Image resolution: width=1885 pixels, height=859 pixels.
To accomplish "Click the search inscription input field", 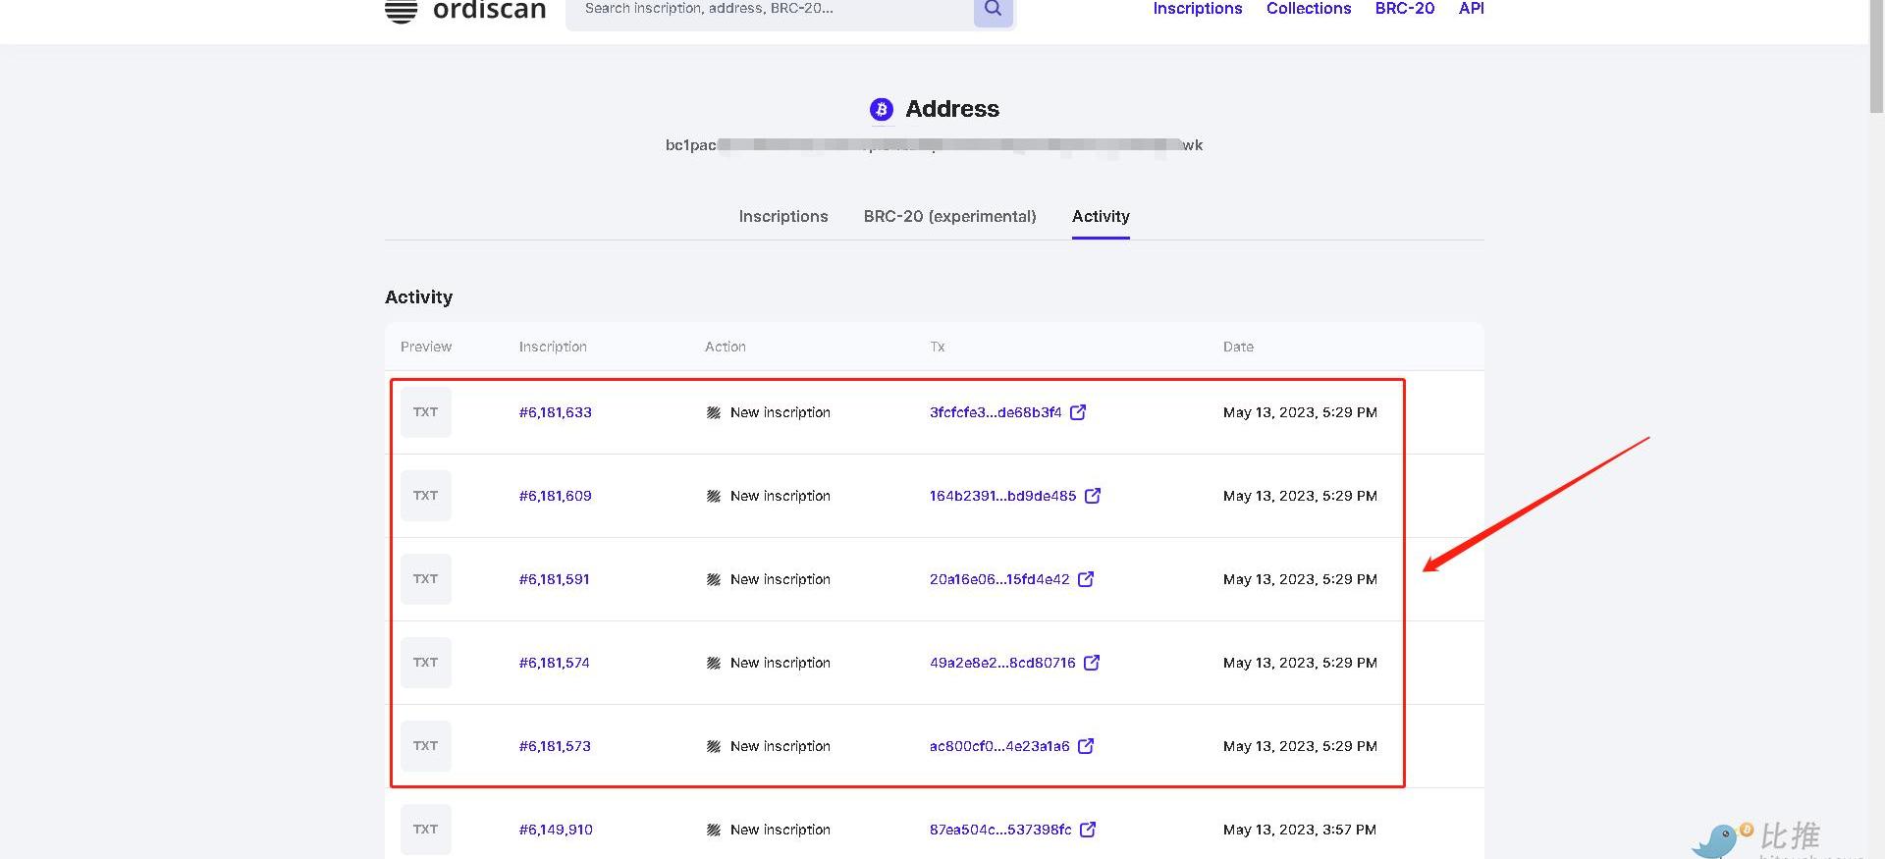I will pyautogui.click(x=766, y=10).
